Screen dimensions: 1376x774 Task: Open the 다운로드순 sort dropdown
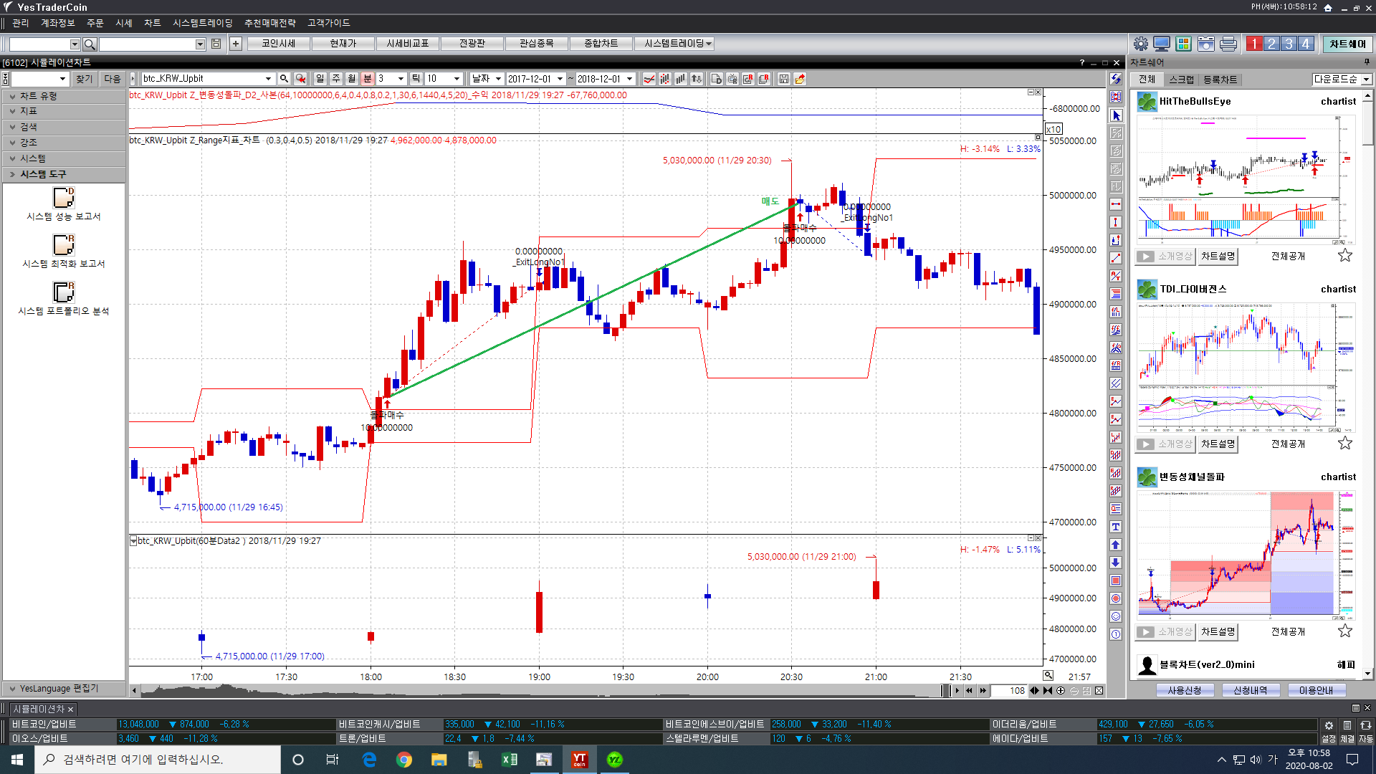1366,80
